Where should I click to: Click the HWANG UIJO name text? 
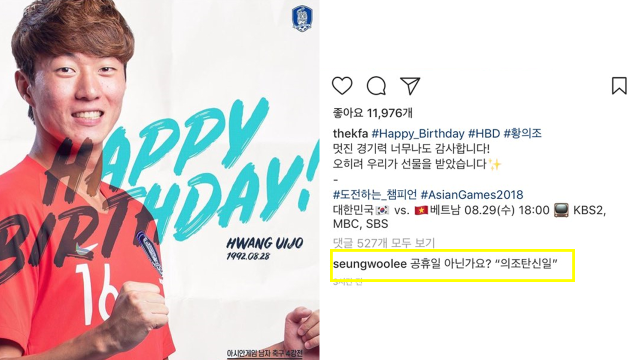point(264,243)
